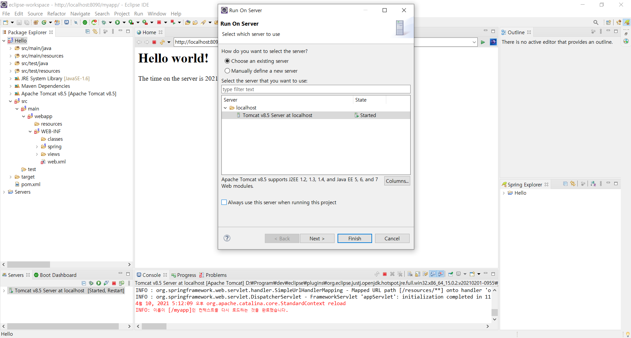631x338 pixels.
Task: Select 'Tomcat v8.5 Server at localhost' row in dialog
Action: 316,115
